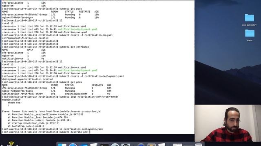Click the 'vi notification-deployment.yaml' command
Screen dimensions: 261x146
pos(81,129)
